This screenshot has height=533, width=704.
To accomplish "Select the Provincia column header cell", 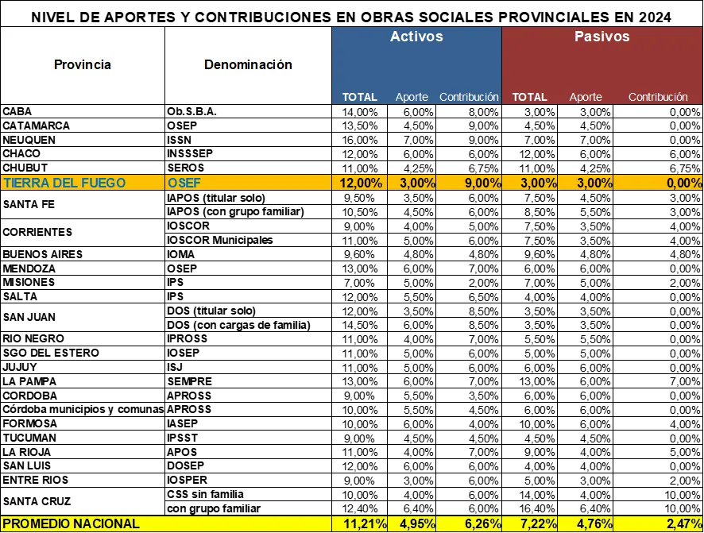I will (83, 65).
